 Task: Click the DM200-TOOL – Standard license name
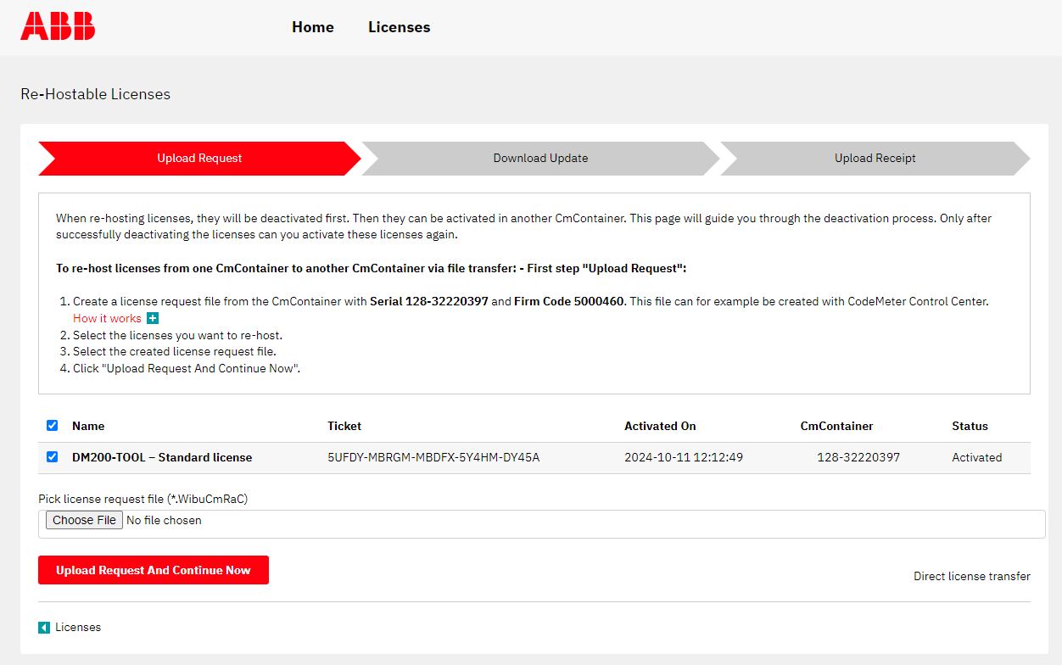pyautogui.click(x=162, y=457)
